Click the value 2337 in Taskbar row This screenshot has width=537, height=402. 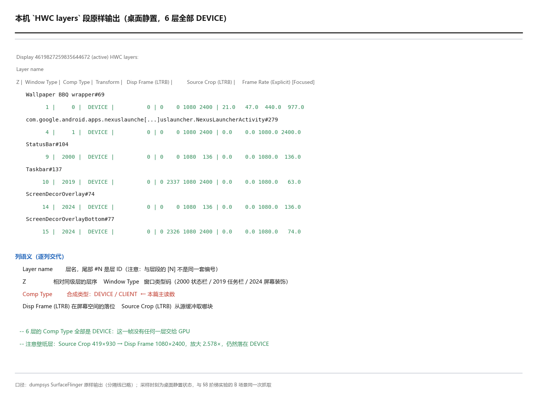(x=173, y=182)
